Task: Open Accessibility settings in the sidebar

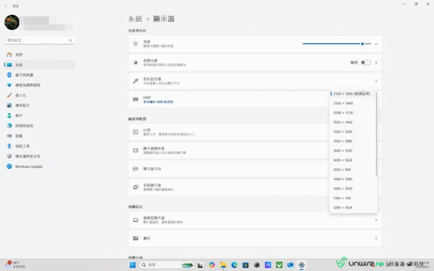Action: pyautogui.click(x=23, y=146)
